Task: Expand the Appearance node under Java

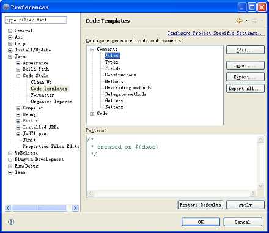Action: click(x=18, y=63)
